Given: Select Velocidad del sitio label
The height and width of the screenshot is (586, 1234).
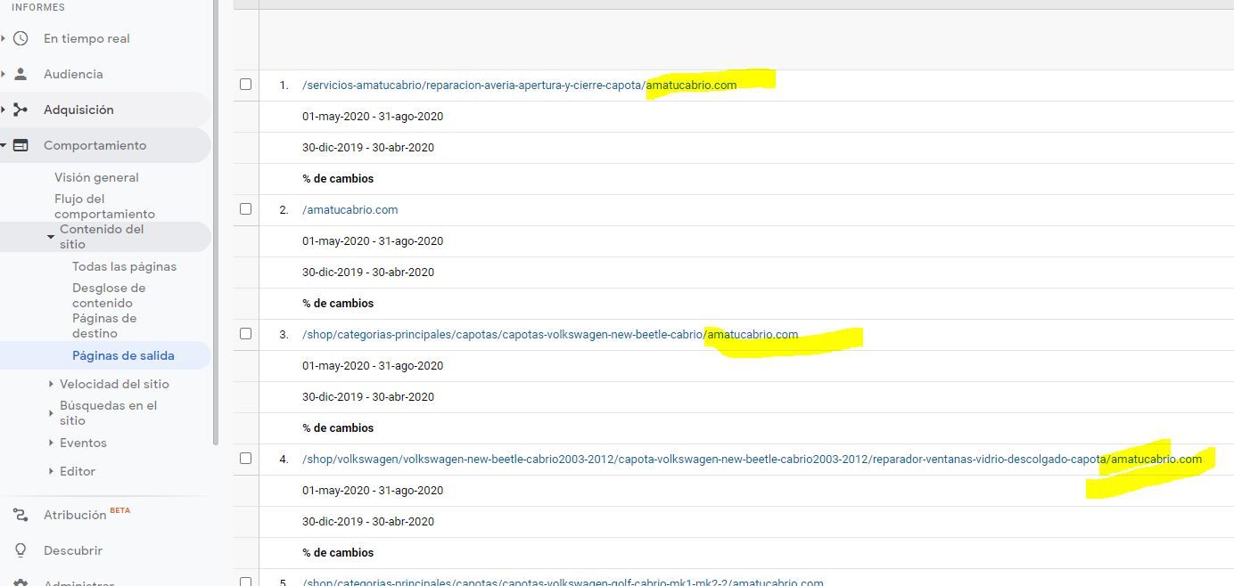Looking at the screenshot, I should tap(114, 384).
